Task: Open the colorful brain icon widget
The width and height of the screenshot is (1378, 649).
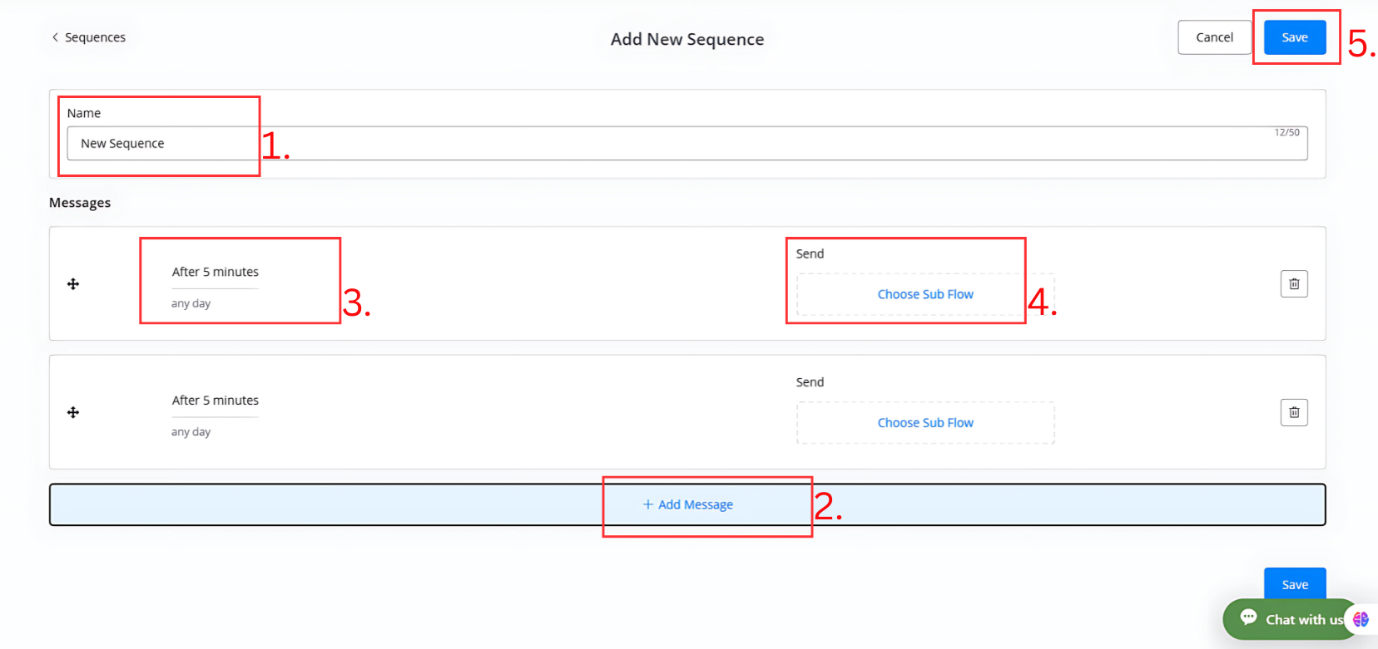Action: pyautogui.click(x=1361, y=619)
